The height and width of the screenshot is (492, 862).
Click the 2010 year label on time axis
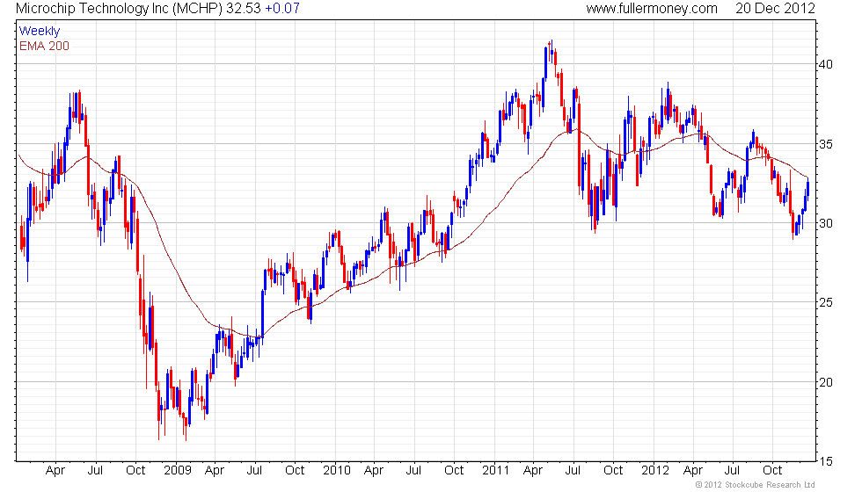point(336,471)
